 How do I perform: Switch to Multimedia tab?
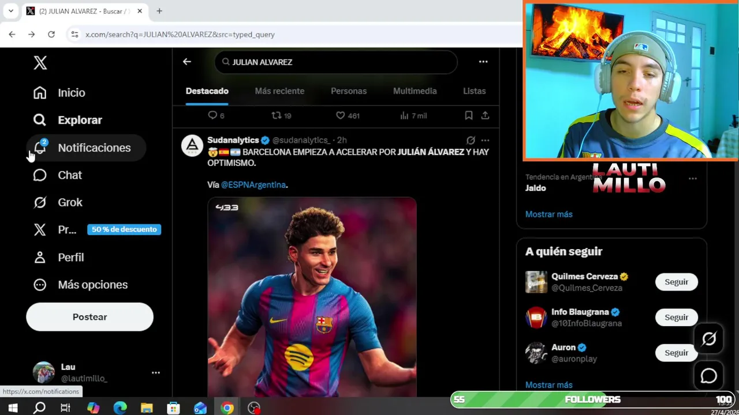pos(415,91)
